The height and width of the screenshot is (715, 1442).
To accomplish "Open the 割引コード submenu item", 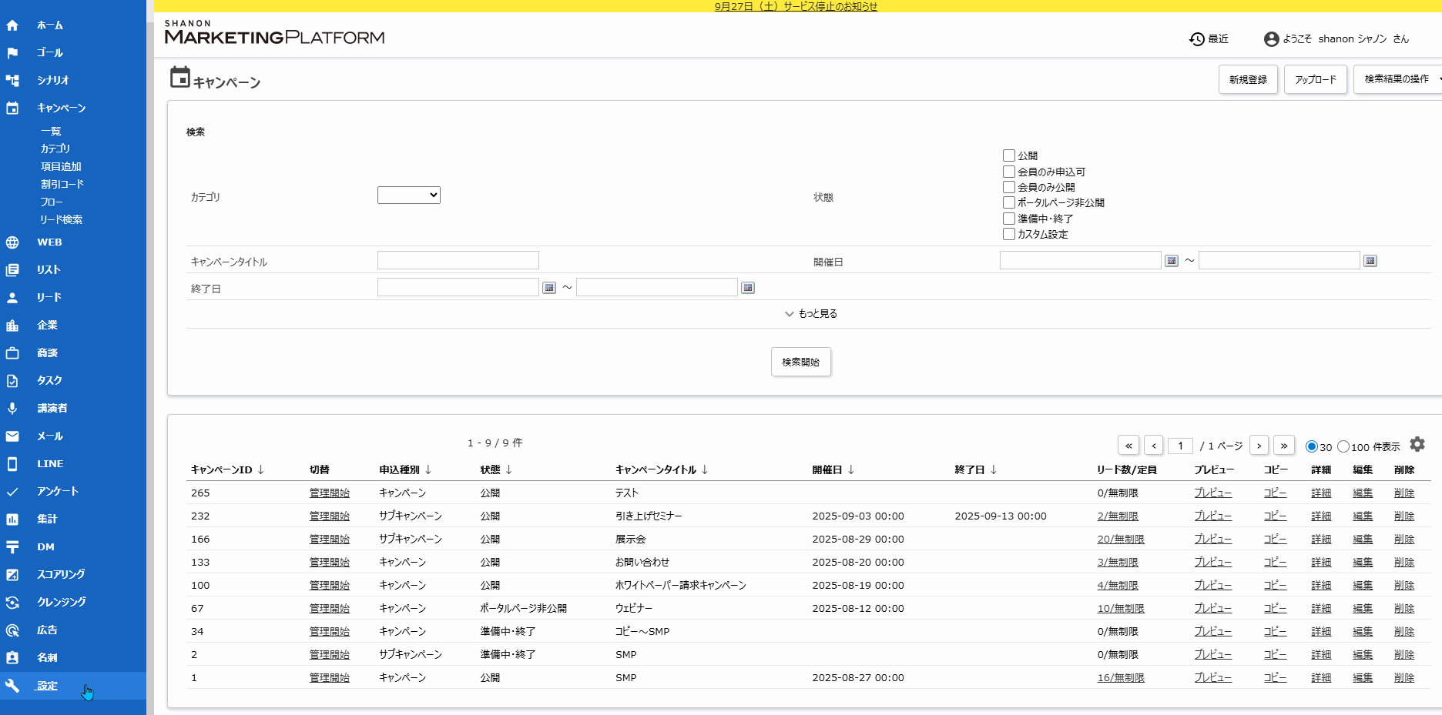I will pyautogui.click(x=62, y=185).
